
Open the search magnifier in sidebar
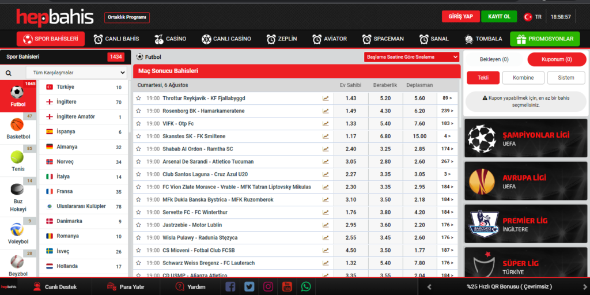tap(8, 73)
